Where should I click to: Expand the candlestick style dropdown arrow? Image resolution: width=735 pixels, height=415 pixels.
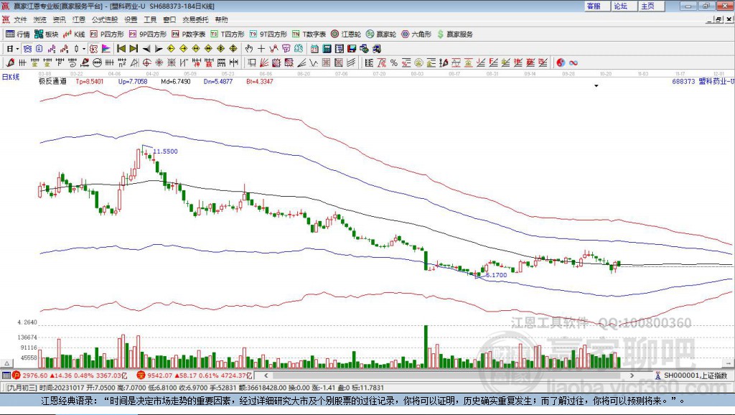point(84,49)
